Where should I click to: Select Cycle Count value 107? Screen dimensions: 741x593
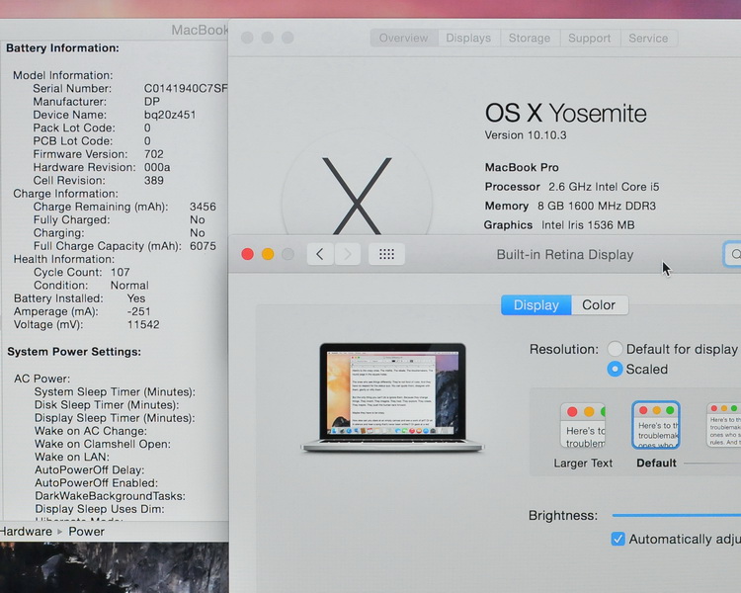tap(120, 273)
